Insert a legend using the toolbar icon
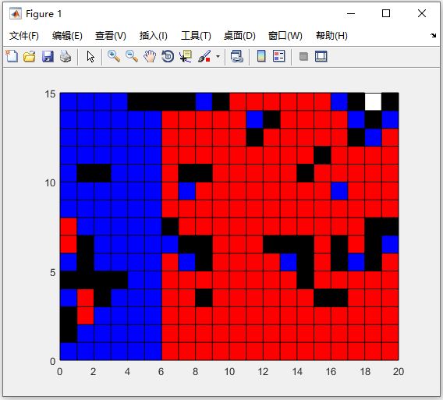443x400 pixels. [x=279, y=56]
